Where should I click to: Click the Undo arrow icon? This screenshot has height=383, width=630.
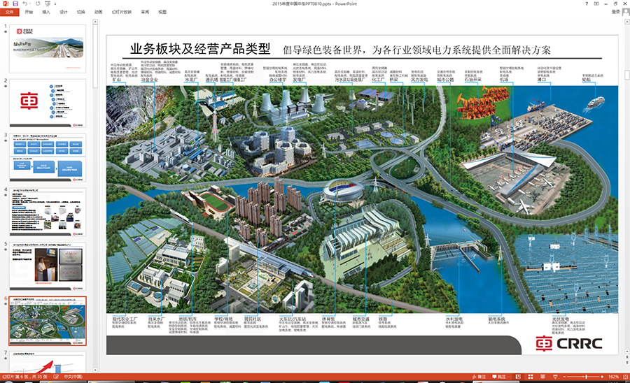point(25,3)
